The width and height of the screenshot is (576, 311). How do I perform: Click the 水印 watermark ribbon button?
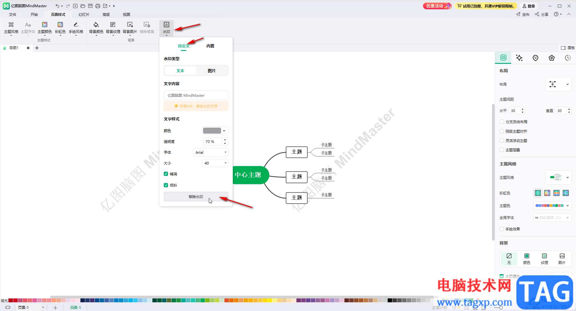pyautogui.click(x=166, y=28)
